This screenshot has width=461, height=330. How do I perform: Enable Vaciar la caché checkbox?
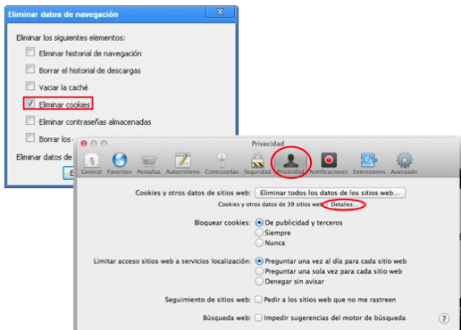(x=30, y=86)
